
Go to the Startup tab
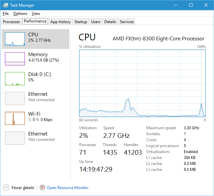click(x=81, y=22)
